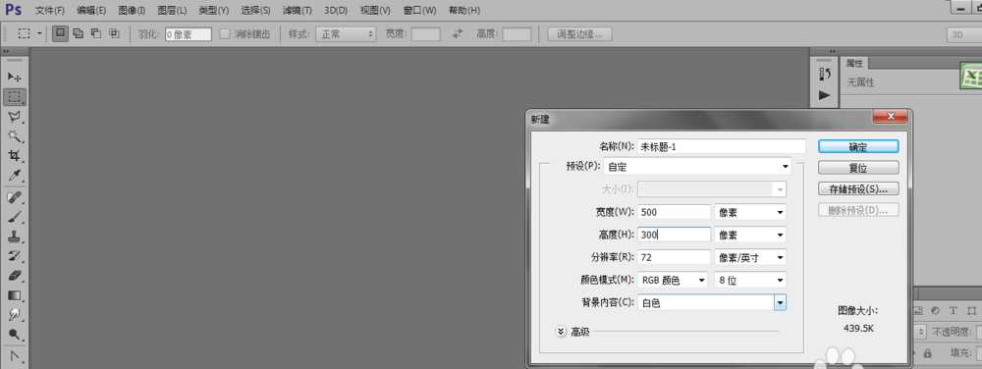Click the 调整边缘... button
The height and width of the screenshot is (369, 982).
[580, 34]
